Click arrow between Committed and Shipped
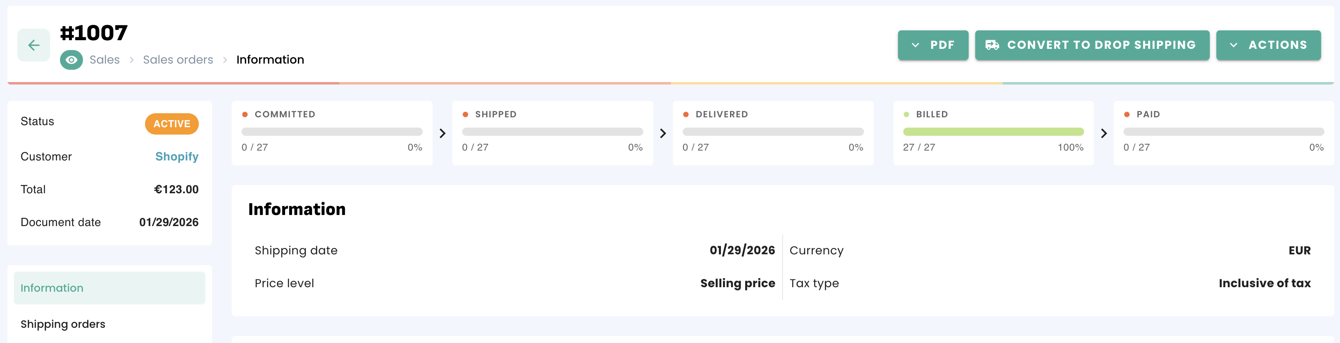The image size is (1340, 343). (442, 134)
